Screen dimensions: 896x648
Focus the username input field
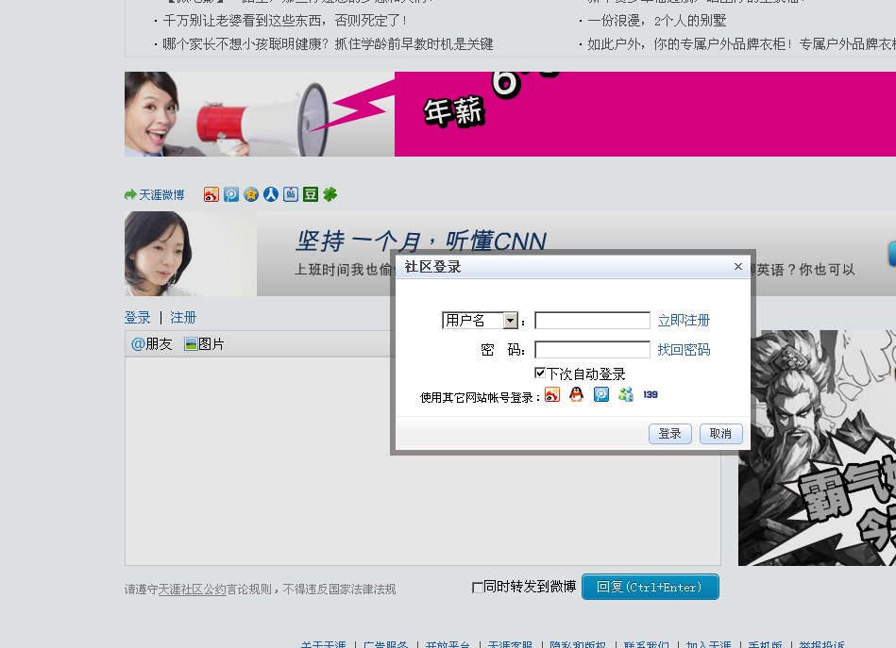[592, 321]
